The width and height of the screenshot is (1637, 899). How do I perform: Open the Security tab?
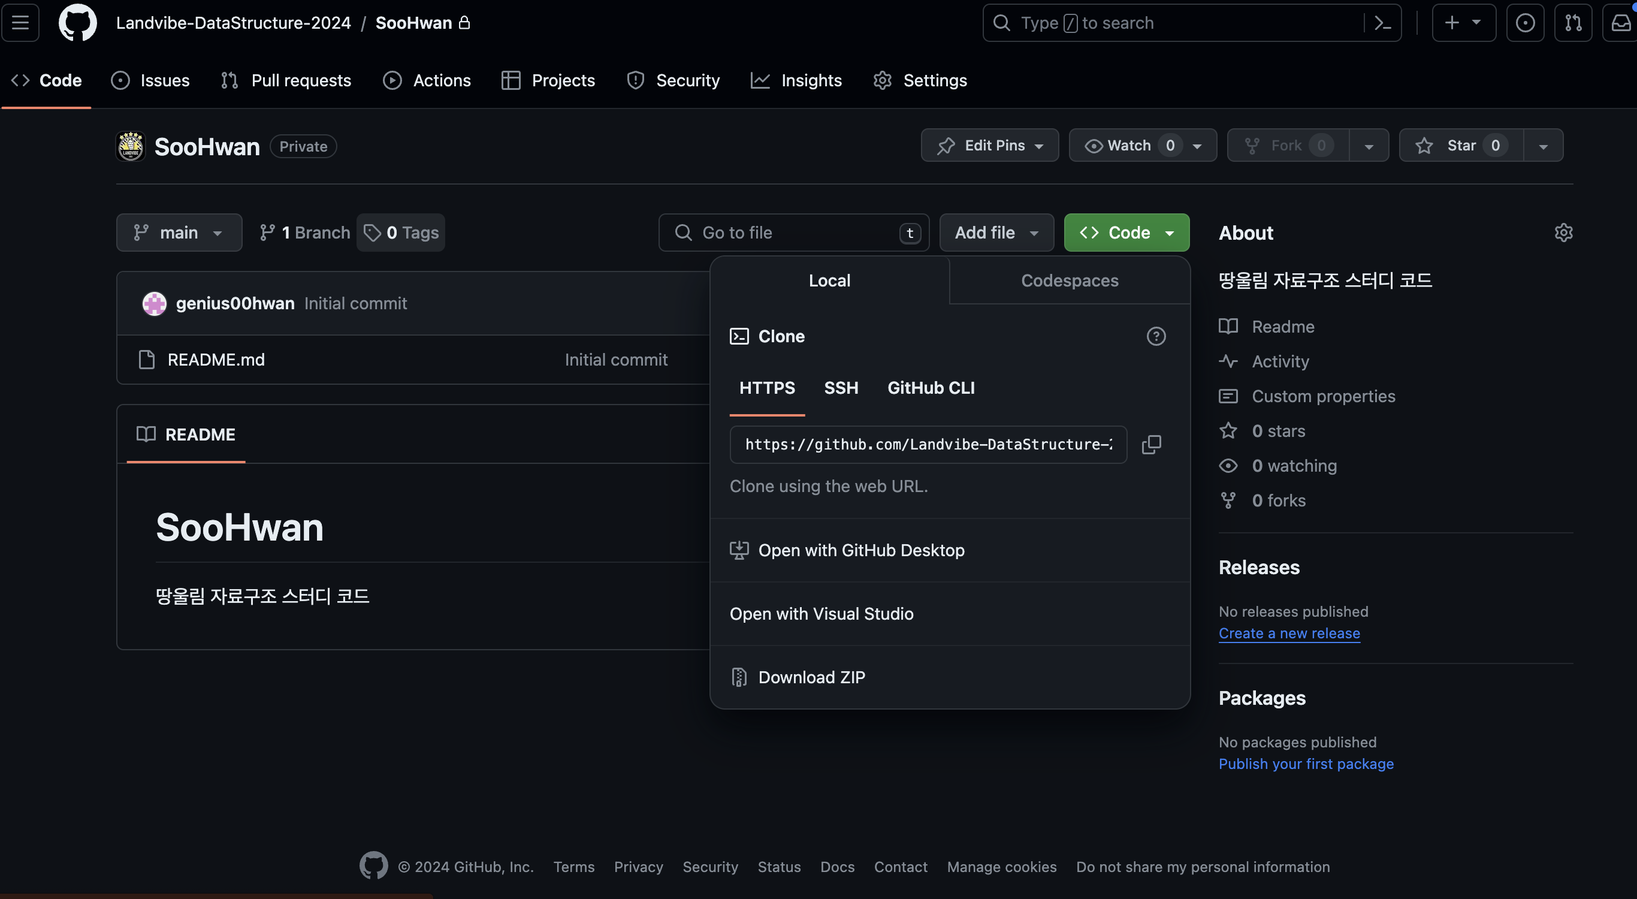(673, 80)
